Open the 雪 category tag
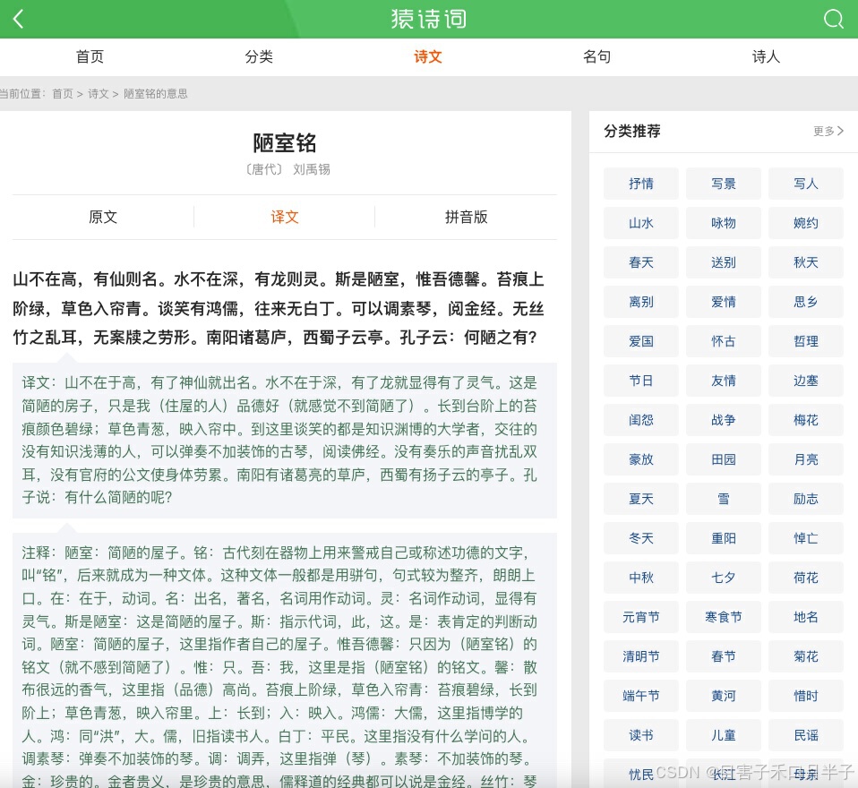Viewport: 858px width, 788px height. pos(724,499)
